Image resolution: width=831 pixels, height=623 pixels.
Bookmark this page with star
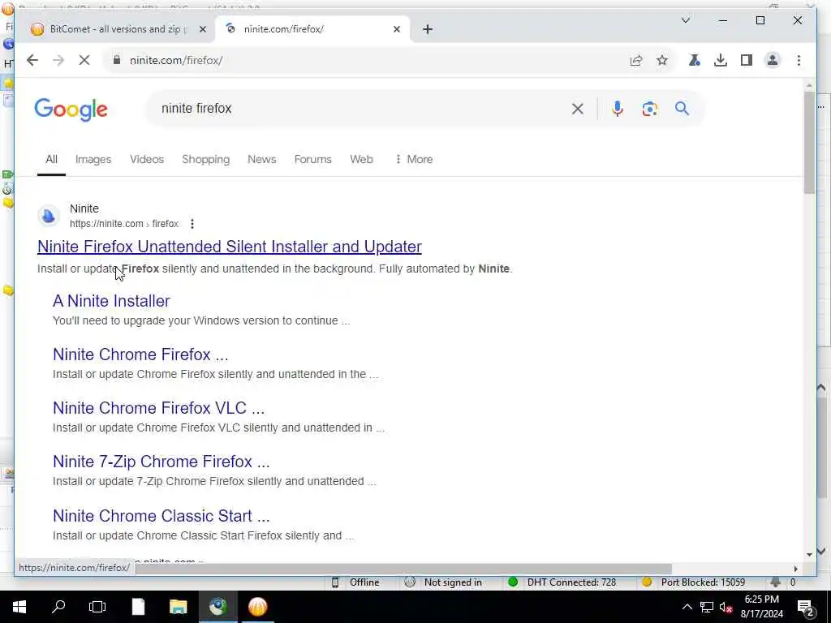[662, 60]
